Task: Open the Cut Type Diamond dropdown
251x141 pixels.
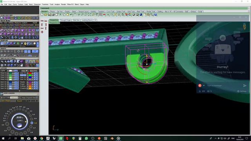Action: 14,98
